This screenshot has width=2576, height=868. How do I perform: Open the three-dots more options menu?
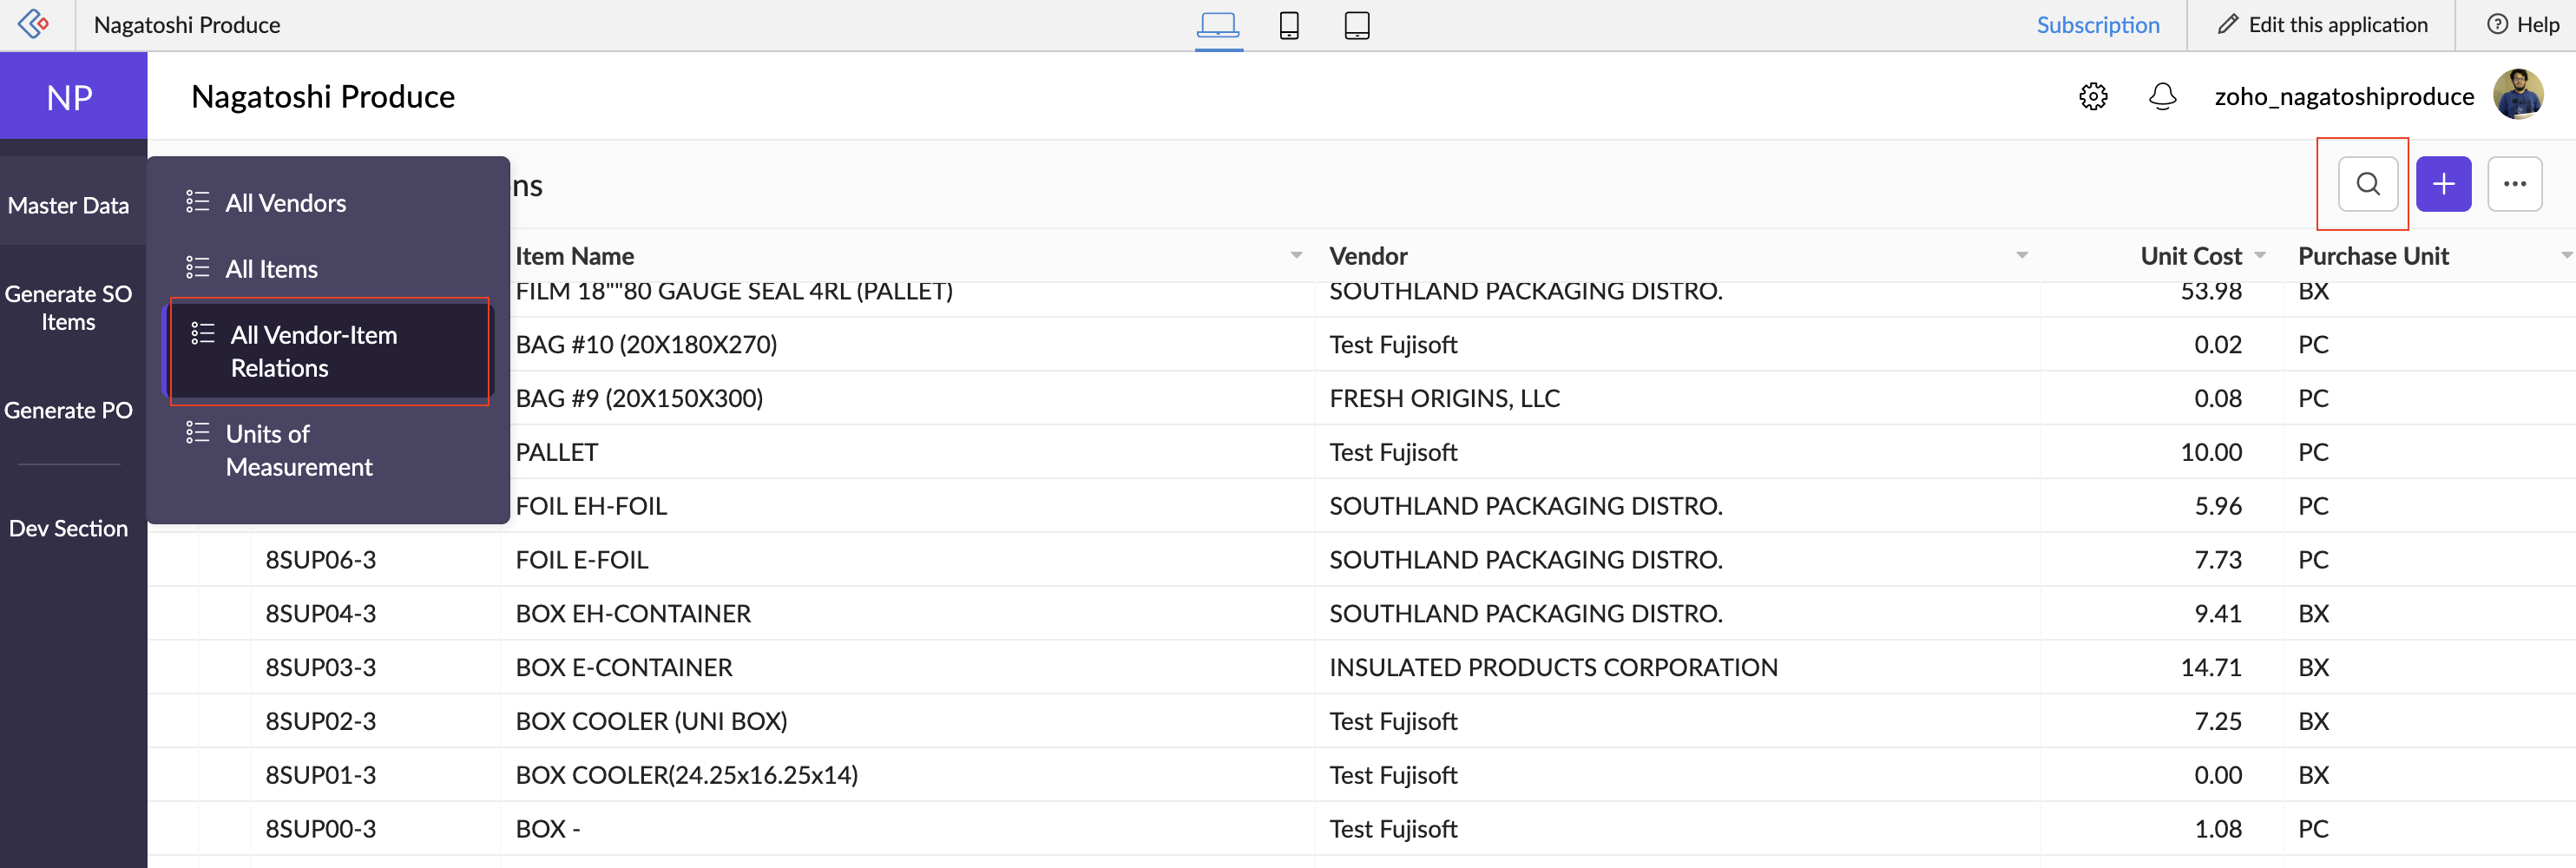(x=2514, y=184)
